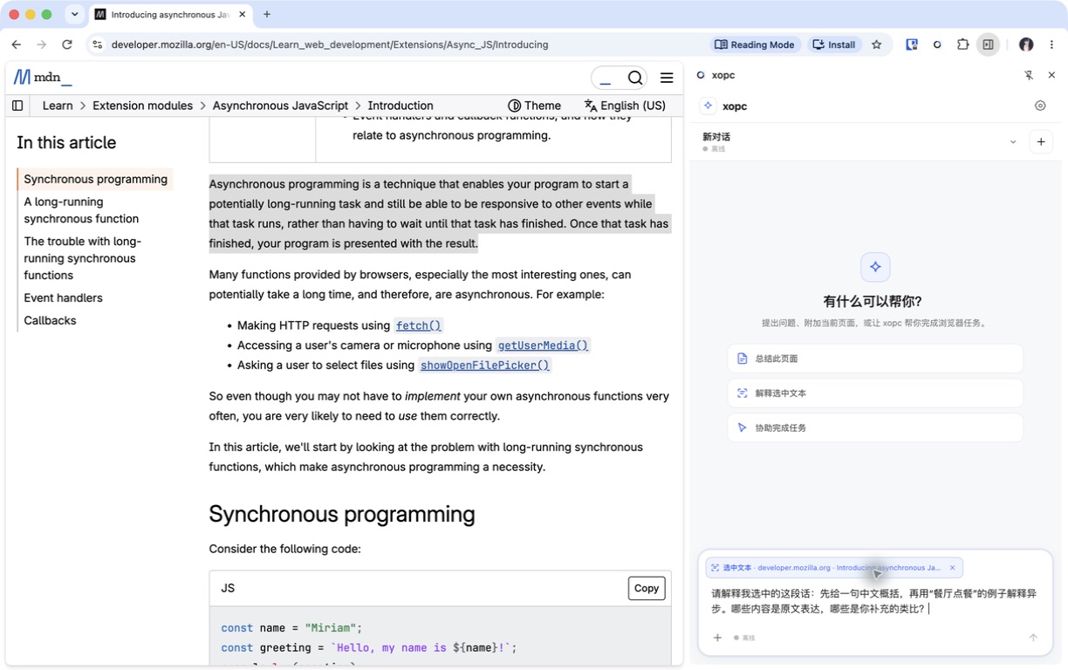Jump to Callbacks section
The width and height of the screenshot is (1068, 670).
pyautogui.click(x=50, y=320)
